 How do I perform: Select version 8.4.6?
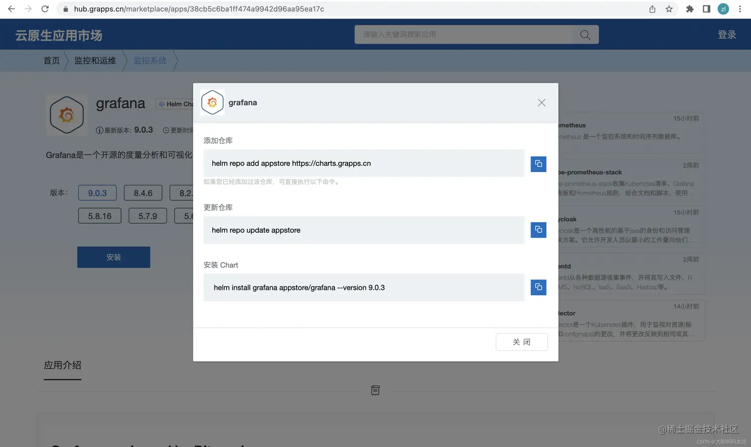[x=143, y=193]
